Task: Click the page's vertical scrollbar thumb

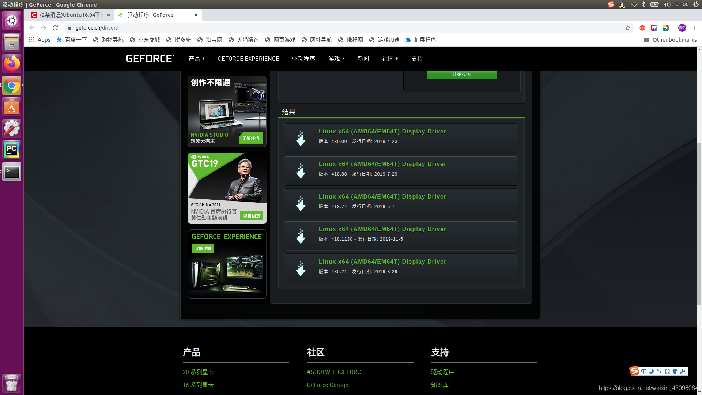Action: pyautogui.click(x=699, y=223)
